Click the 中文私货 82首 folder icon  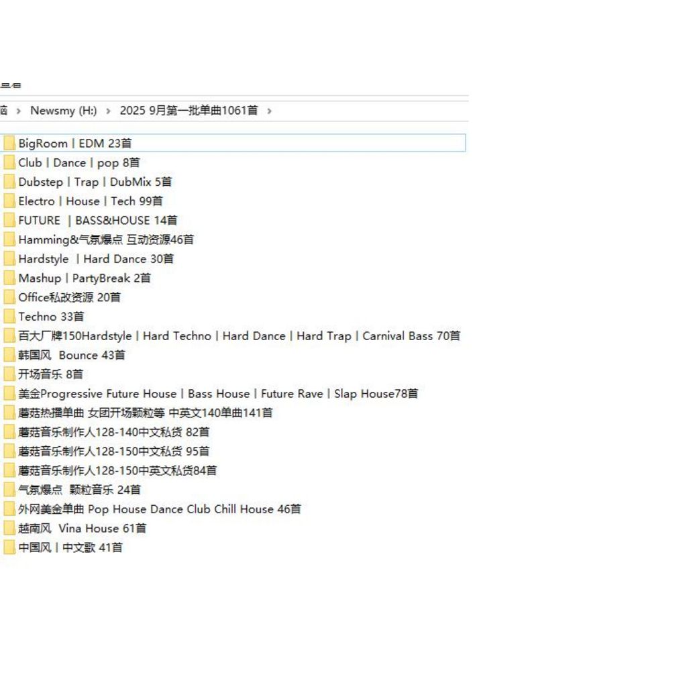pos(9,433)
